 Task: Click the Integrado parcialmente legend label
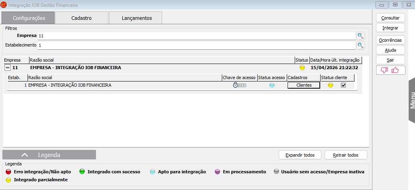click(41, 180)
